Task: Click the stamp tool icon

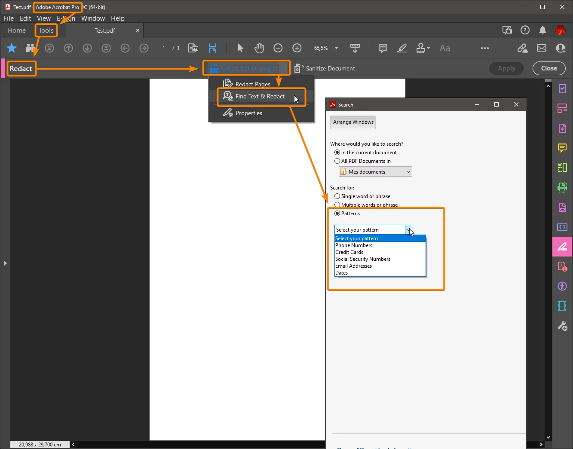Action: point(421,48)
